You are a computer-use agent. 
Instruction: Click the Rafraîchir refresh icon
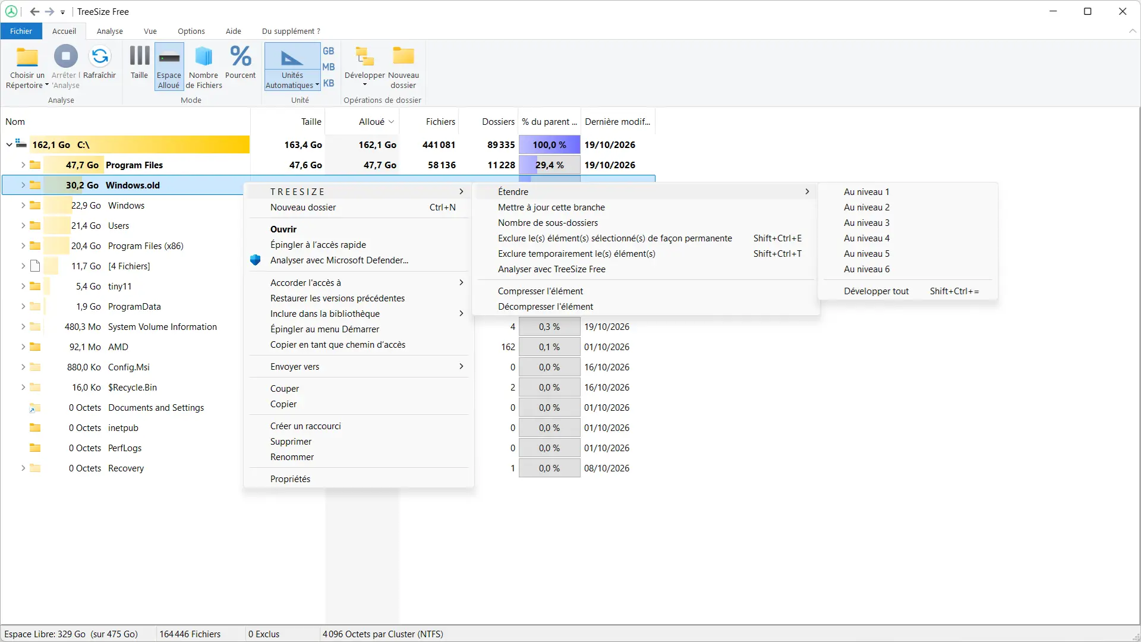pos(100,56)
